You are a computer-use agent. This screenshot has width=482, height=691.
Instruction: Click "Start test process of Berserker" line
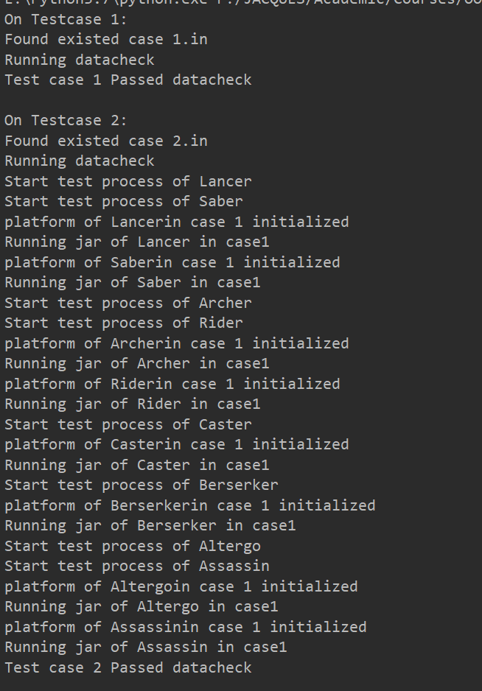(141, 485)
